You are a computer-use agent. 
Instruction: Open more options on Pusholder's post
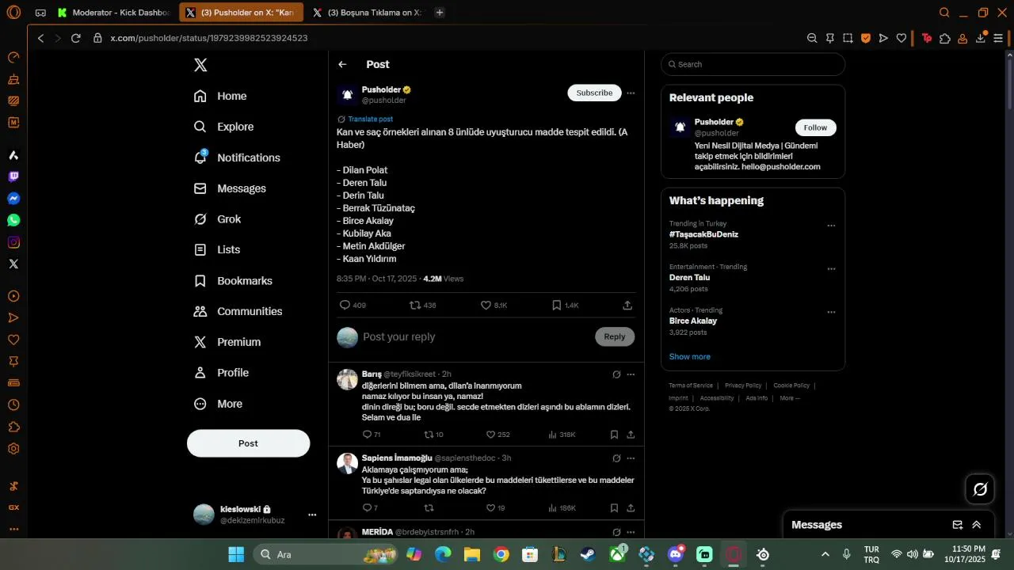631,93
